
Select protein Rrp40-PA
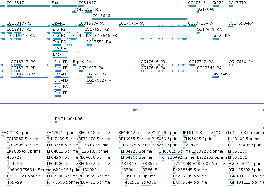tap(82, 62)
